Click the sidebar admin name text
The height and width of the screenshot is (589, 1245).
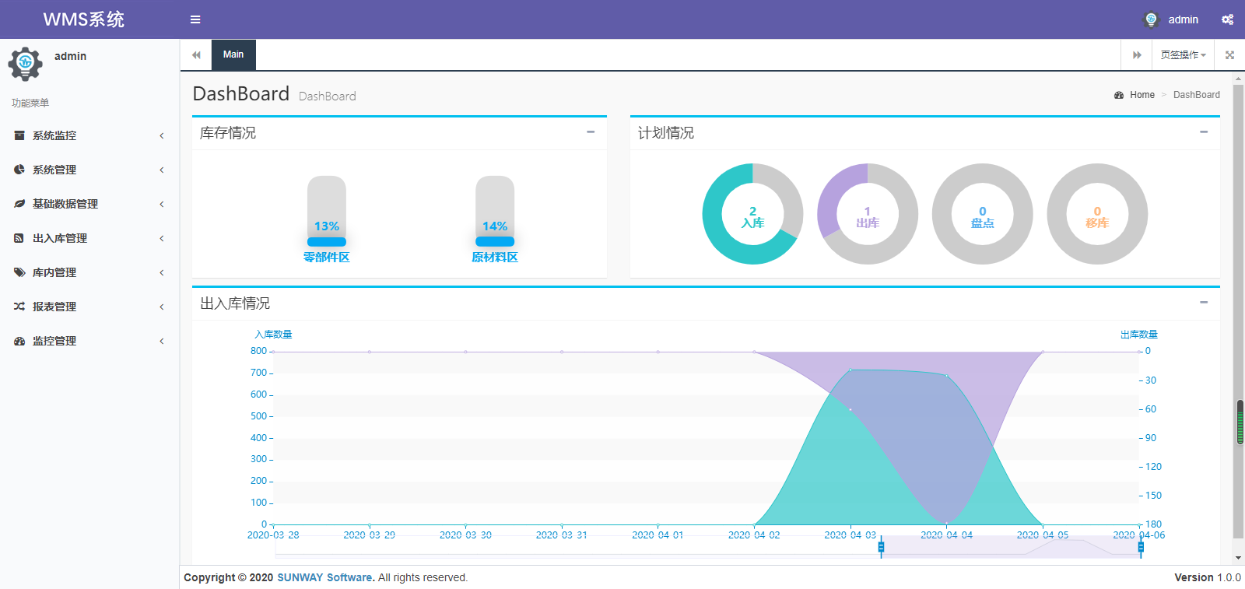coord(70,56)
